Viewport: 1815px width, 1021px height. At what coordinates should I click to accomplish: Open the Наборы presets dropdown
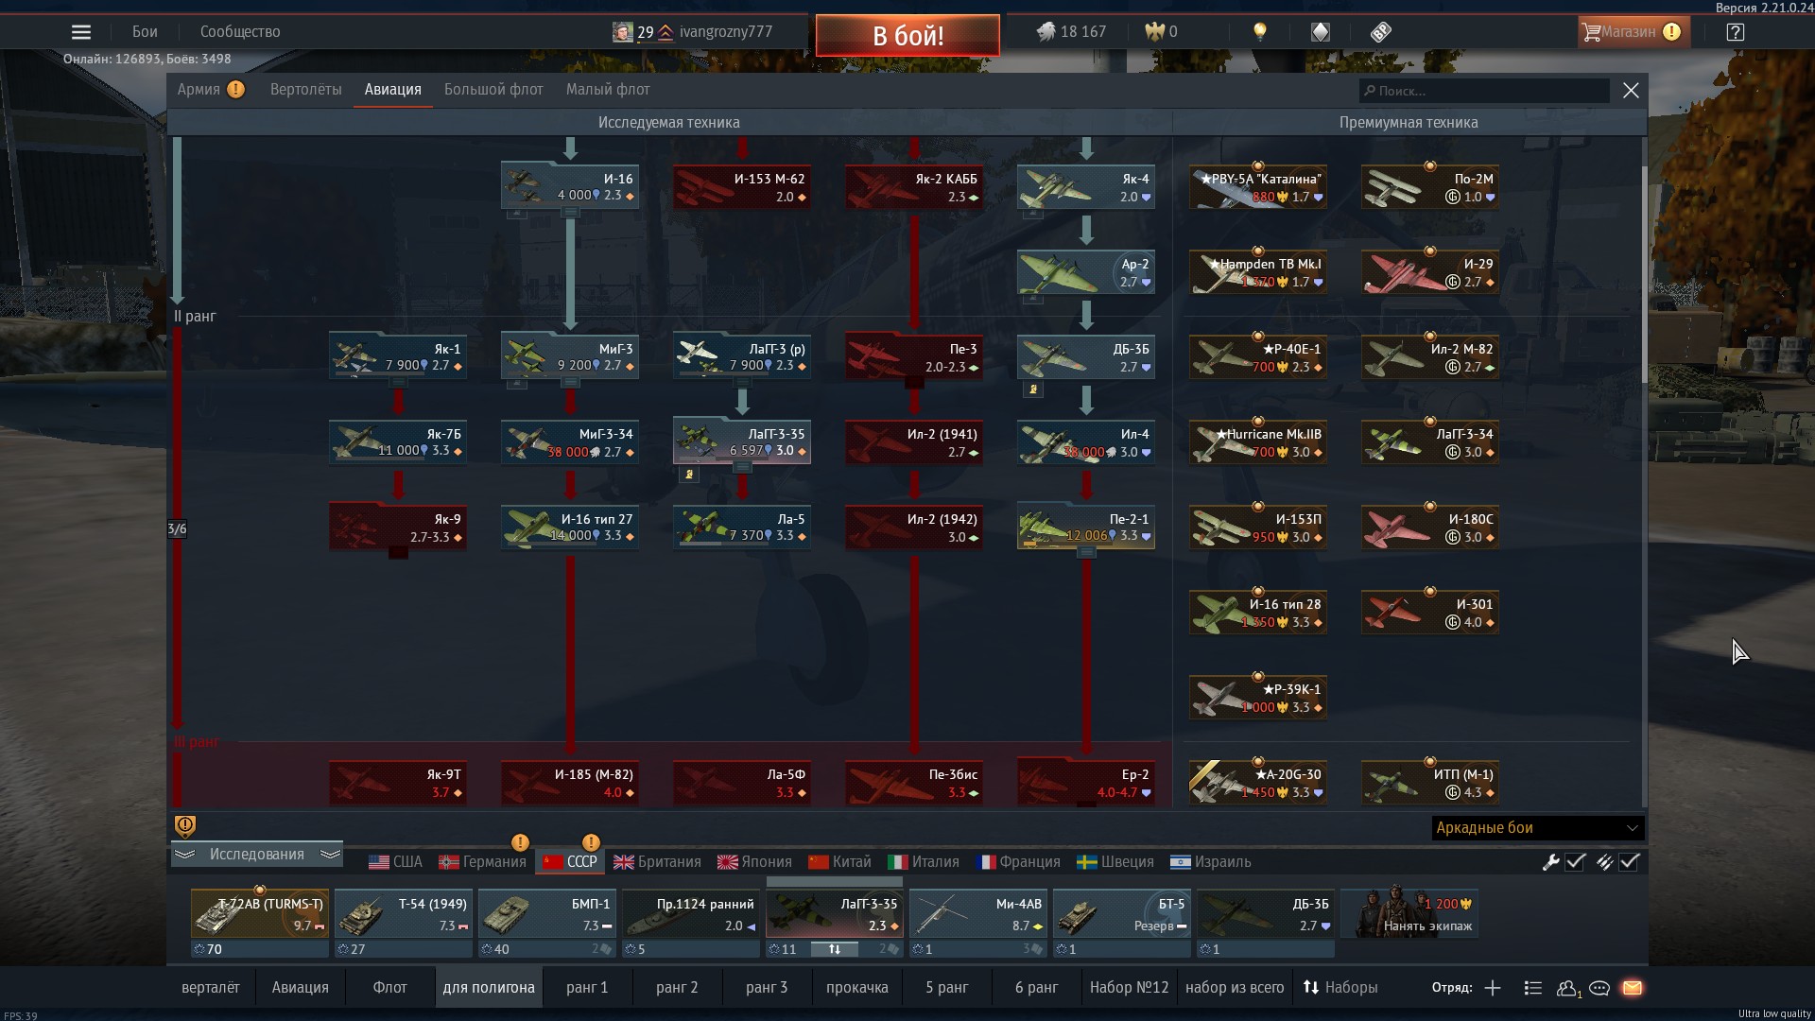1340,988
